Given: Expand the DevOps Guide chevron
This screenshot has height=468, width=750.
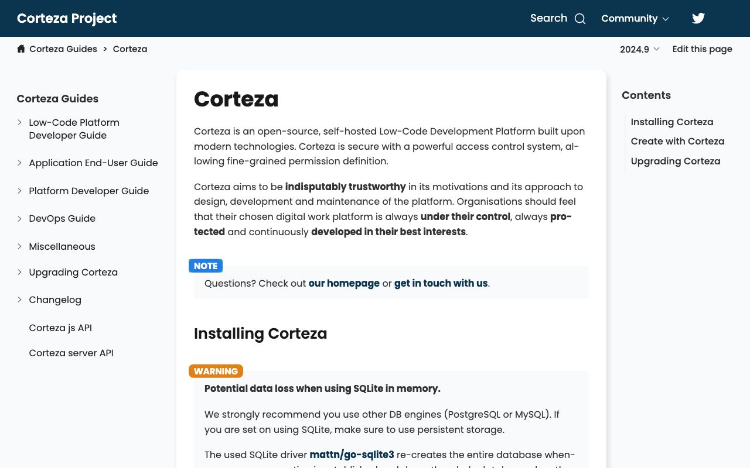Looking at the screenshot, I should point(19,218).
